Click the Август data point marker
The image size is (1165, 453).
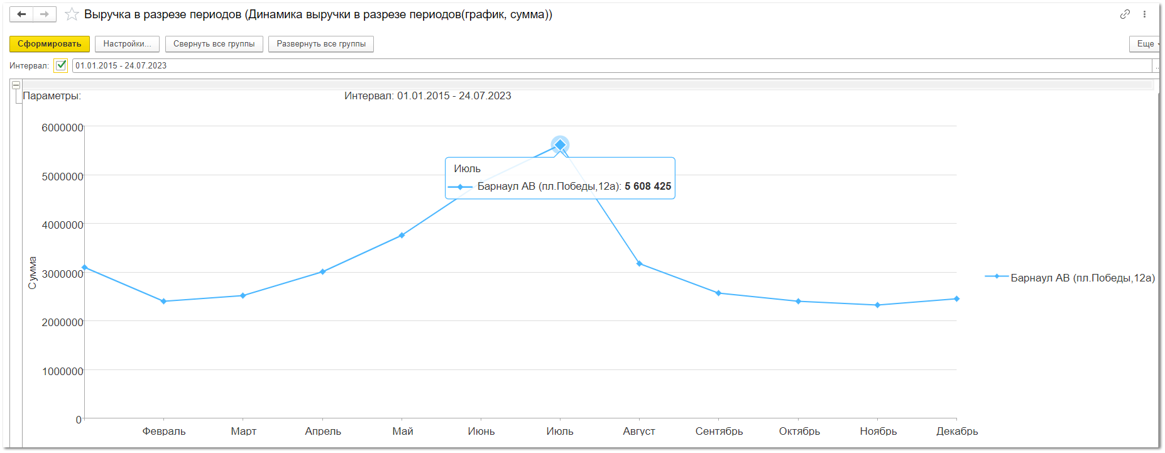(x=639, y=264)
